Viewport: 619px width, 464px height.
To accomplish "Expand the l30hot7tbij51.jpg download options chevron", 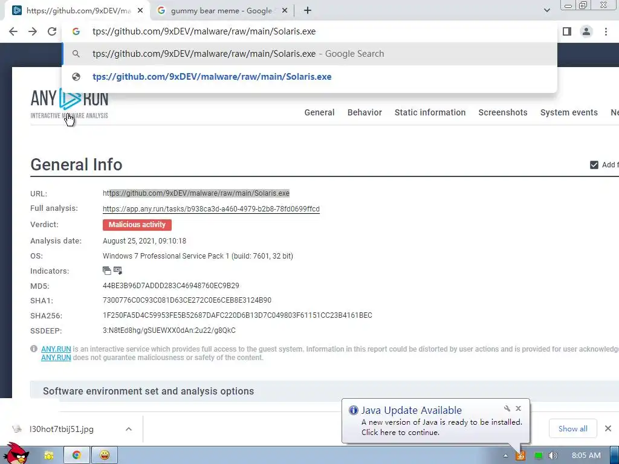I will click(129, 429).
